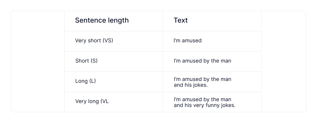Click the "(L)" abbreviation
The height and width of the screenshot is (123, 317).
coord(92,81)
